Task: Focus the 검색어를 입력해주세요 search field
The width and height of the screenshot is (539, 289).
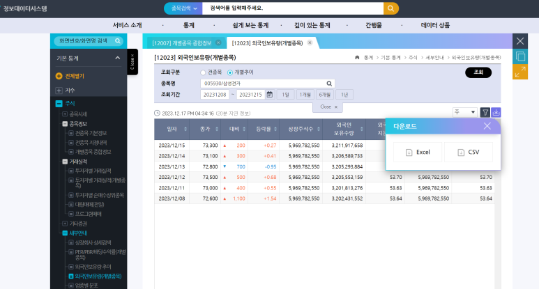Action: coord(293,8)
